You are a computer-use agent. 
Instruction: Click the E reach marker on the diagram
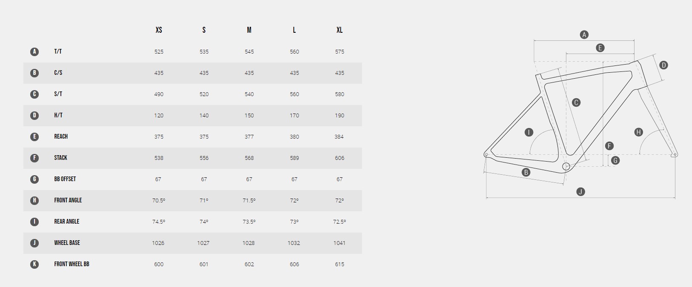pyautogui.click(x=600, y=48)
